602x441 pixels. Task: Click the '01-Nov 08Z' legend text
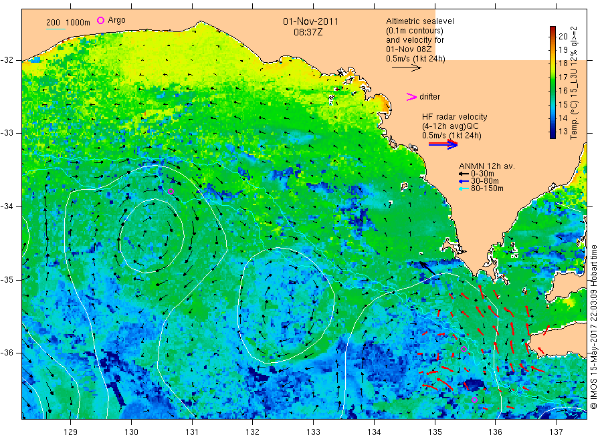[409, 49]
